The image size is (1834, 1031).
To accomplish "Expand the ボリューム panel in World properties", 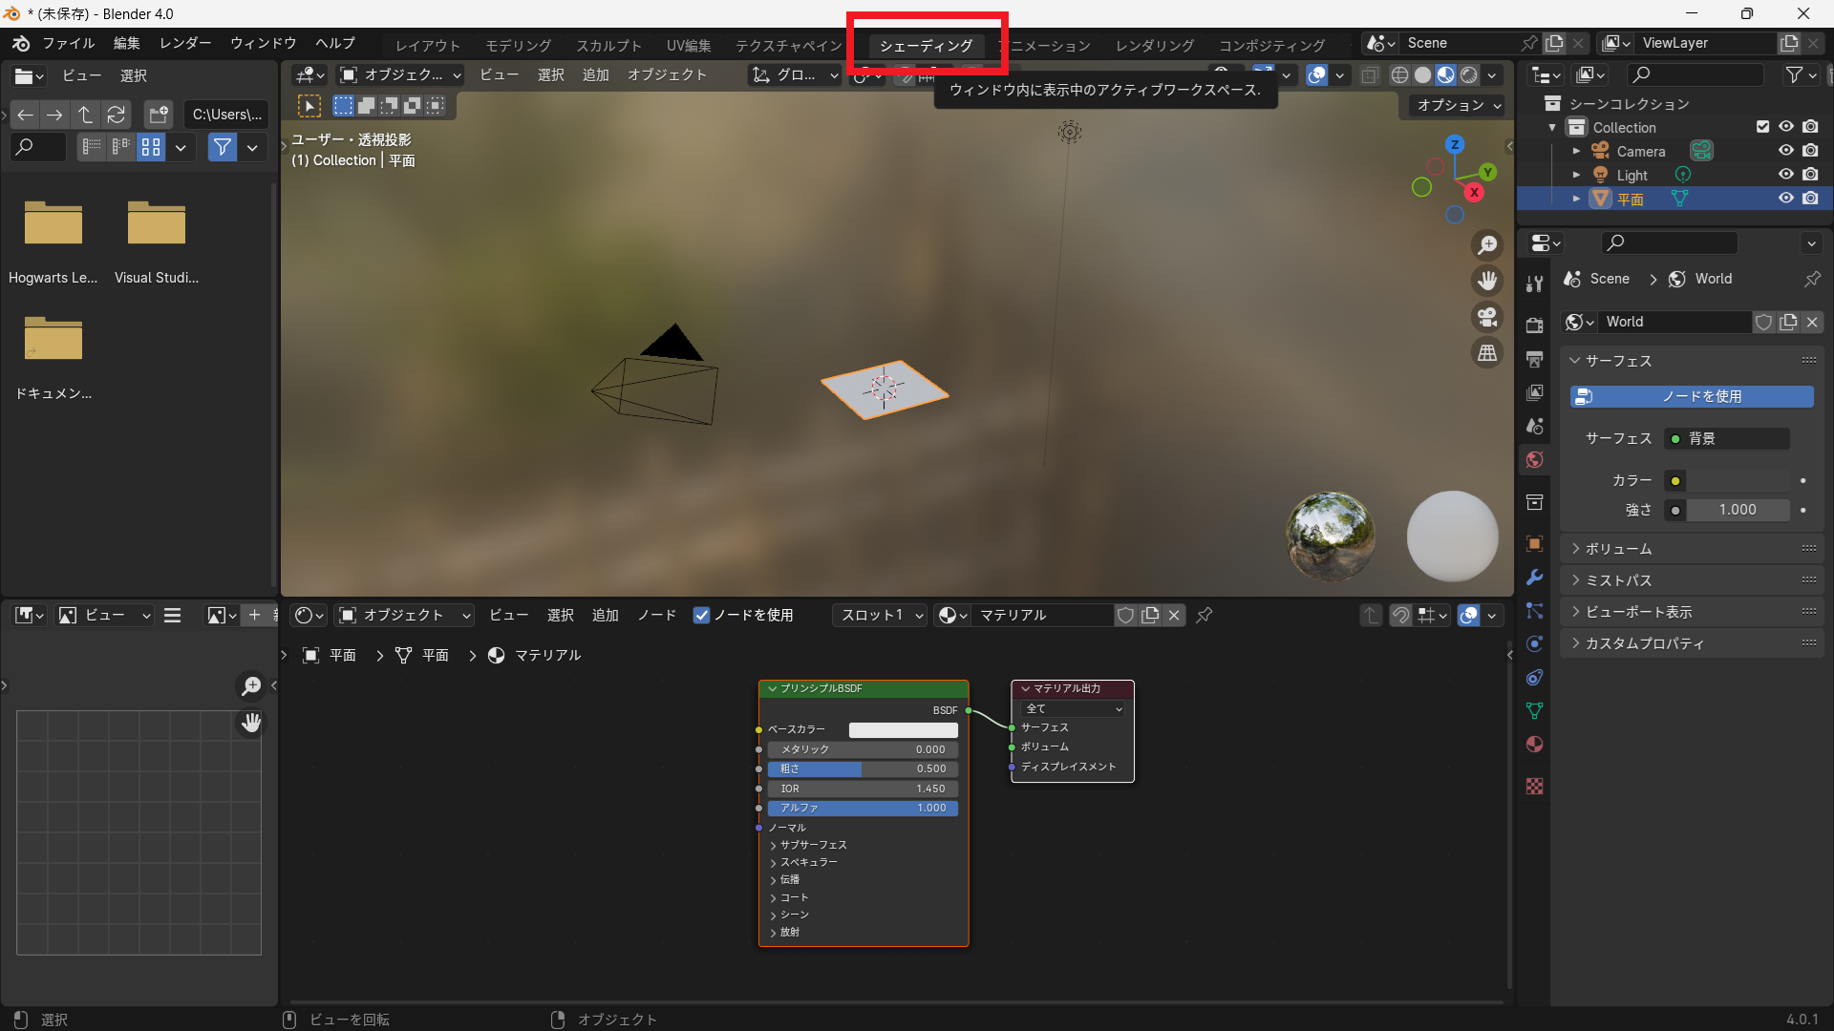I will click(x=1618, y=549).
